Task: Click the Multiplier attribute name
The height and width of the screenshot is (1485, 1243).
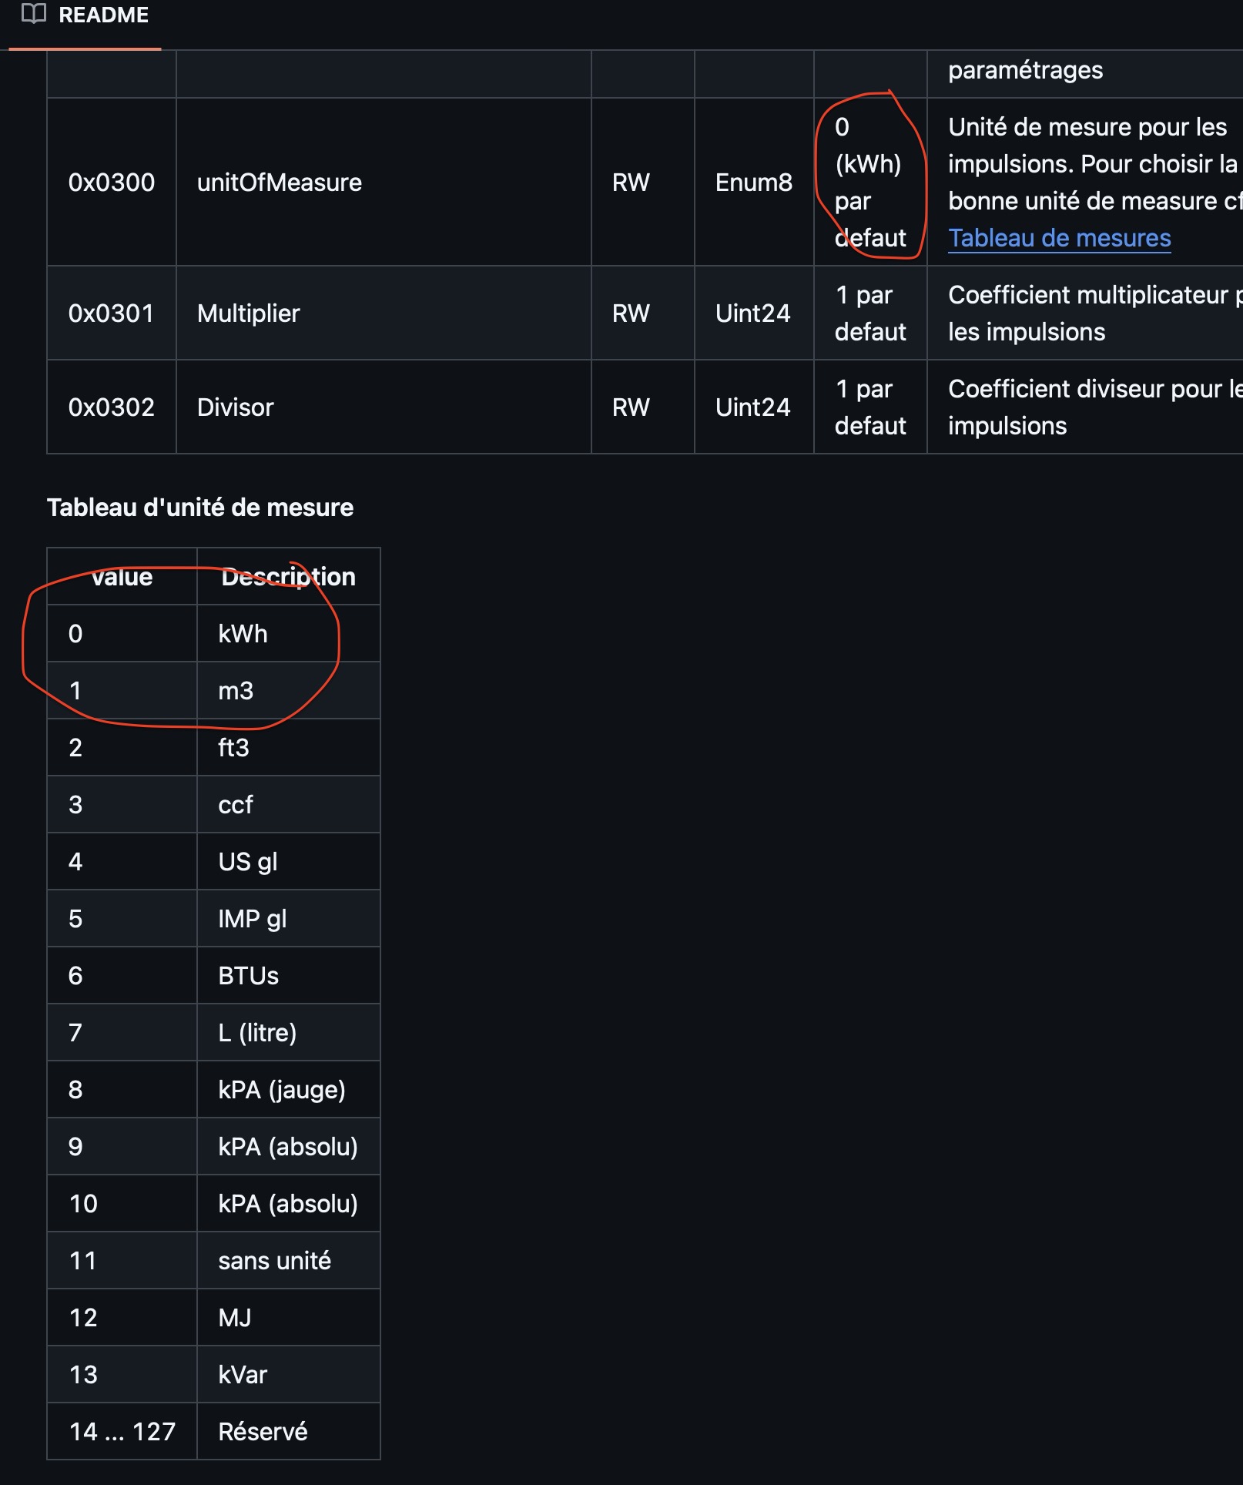Action: point(248,313)
